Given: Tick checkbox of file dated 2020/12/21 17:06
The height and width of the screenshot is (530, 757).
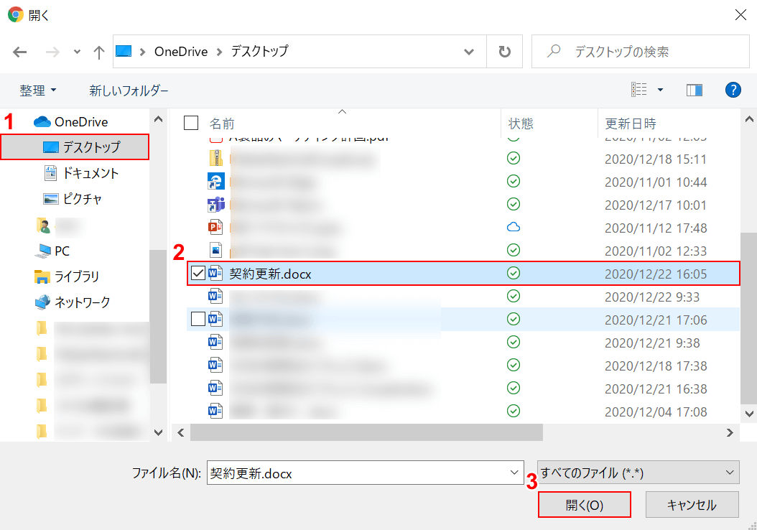Looking at the screenshot, I should (x=198, y=319).
